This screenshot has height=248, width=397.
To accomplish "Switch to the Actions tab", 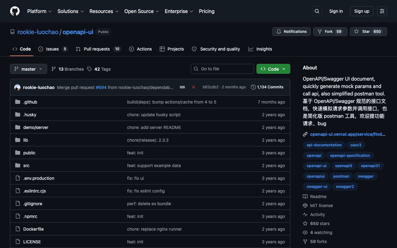I will (141, 49).
